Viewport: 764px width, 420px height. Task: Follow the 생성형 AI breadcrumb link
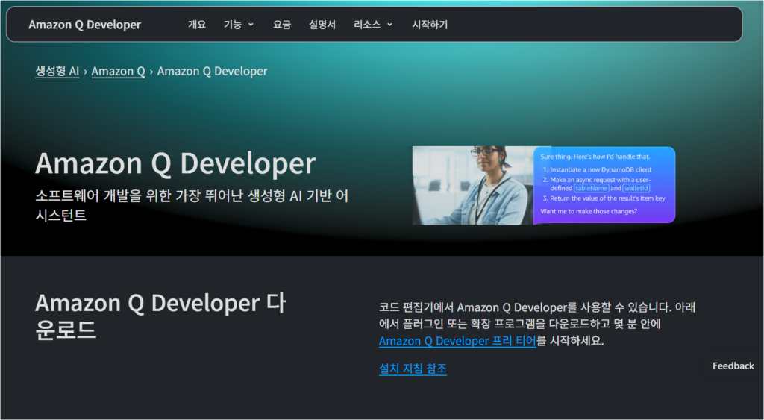pos(57,71)
